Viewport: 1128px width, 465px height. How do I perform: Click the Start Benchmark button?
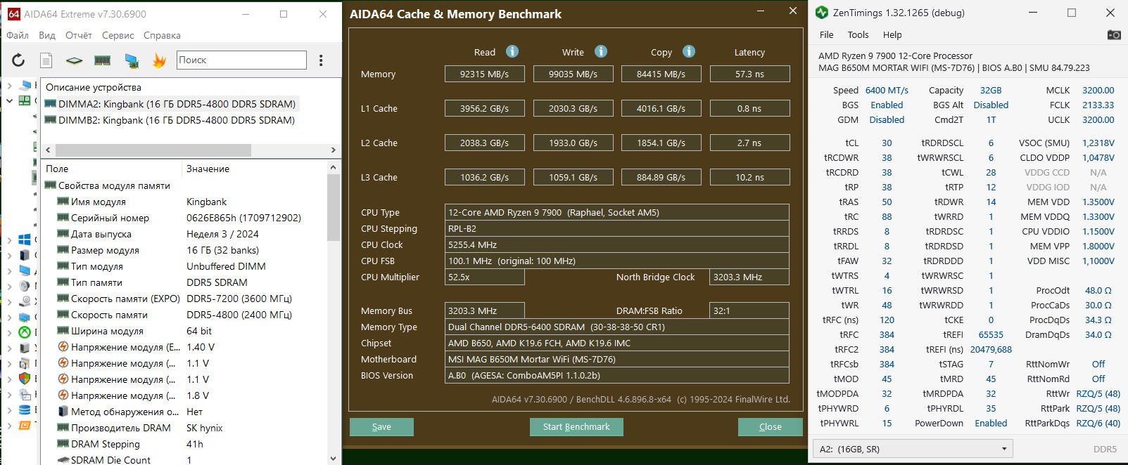(x=576, y=427)
